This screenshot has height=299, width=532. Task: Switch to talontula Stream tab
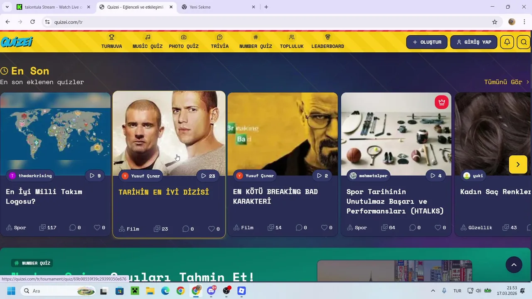54,7
